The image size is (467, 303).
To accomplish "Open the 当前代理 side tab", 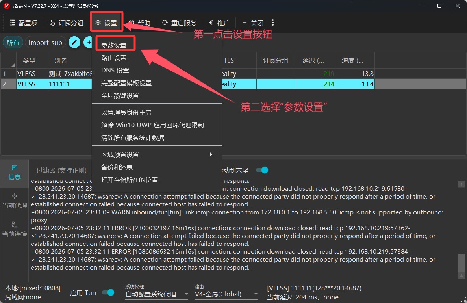I will [x=14, y=201].
